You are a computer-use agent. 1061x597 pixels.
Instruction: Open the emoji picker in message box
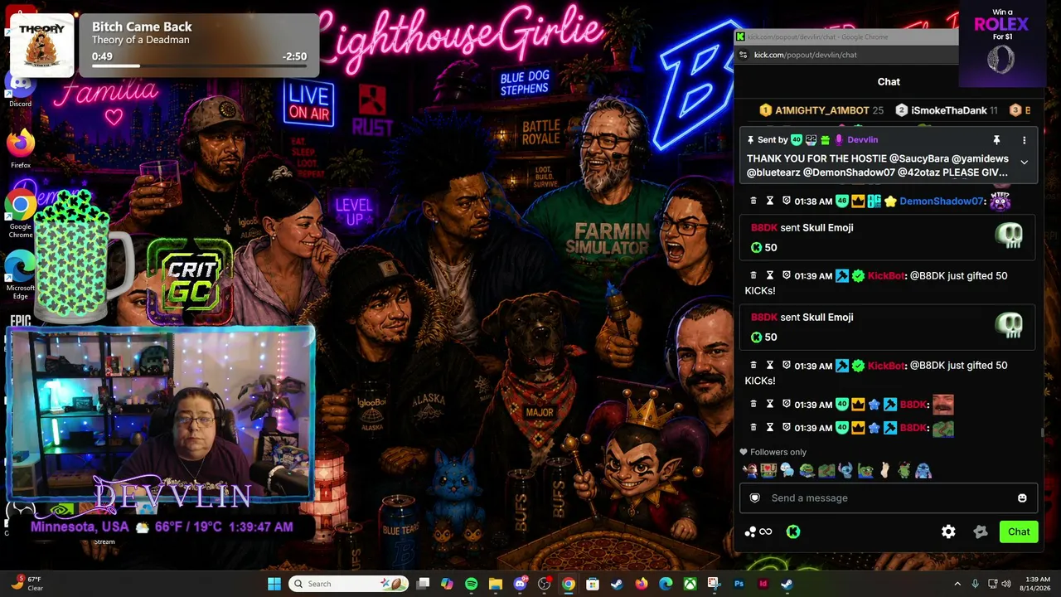pyautogui.click(x=1022, y=498)
